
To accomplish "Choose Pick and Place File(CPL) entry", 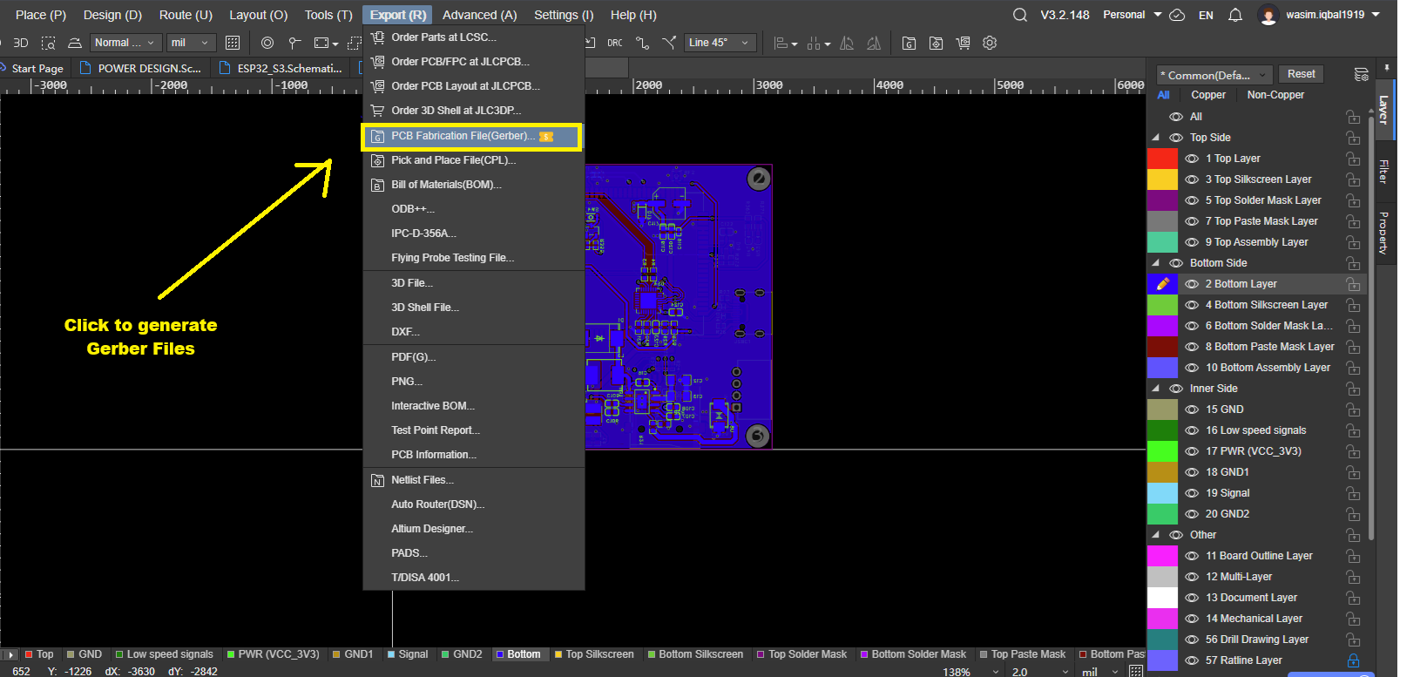I will coord(472,160).
